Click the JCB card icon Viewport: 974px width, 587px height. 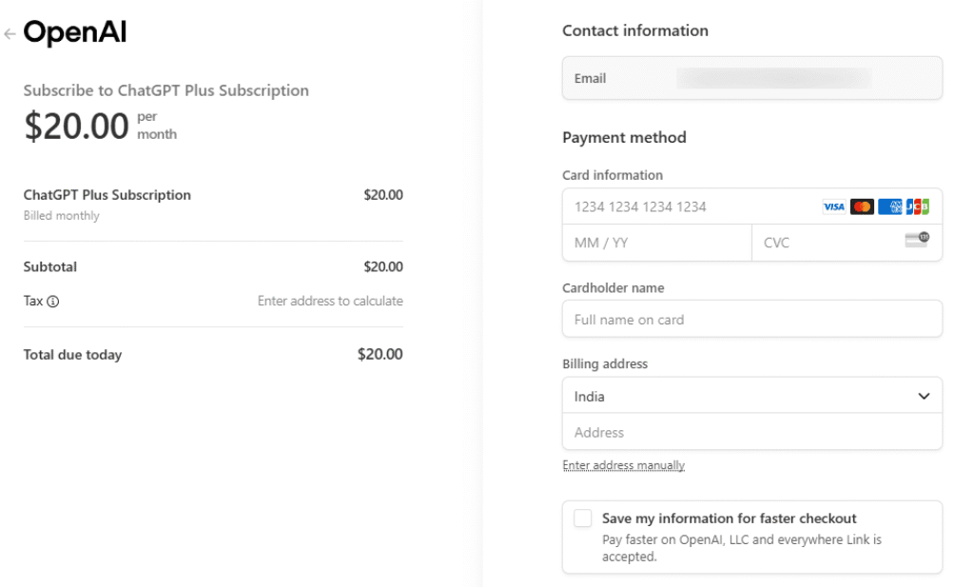point(918,206)
